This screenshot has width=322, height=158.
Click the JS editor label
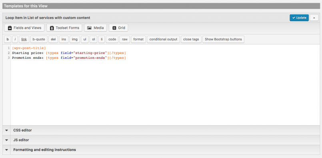point(21,140)
